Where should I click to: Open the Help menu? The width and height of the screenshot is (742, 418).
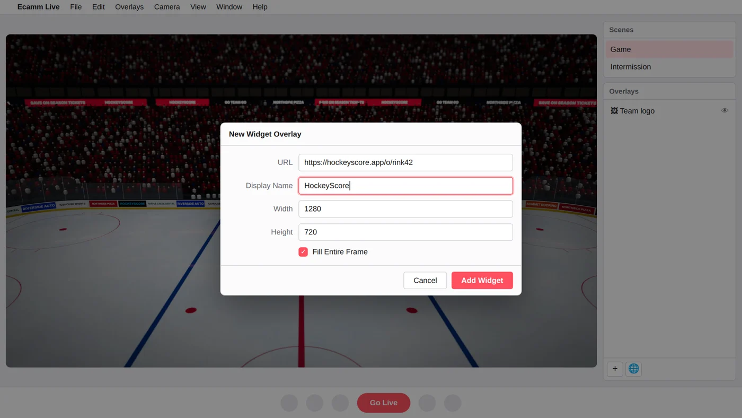[260, 7]
